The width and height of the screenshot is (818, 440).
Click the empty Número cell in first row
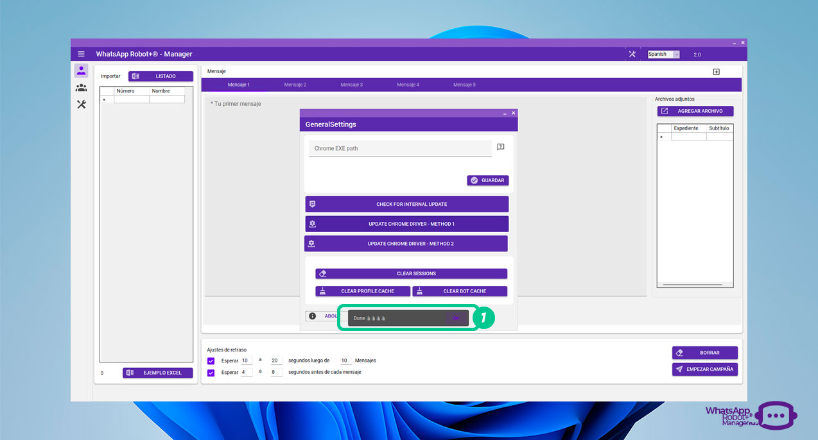132,99
